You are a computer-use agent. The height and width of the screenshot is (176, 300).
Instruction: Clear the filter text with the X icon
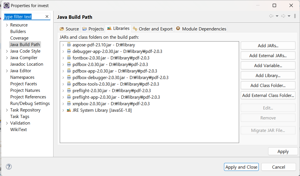coord(47,16)
